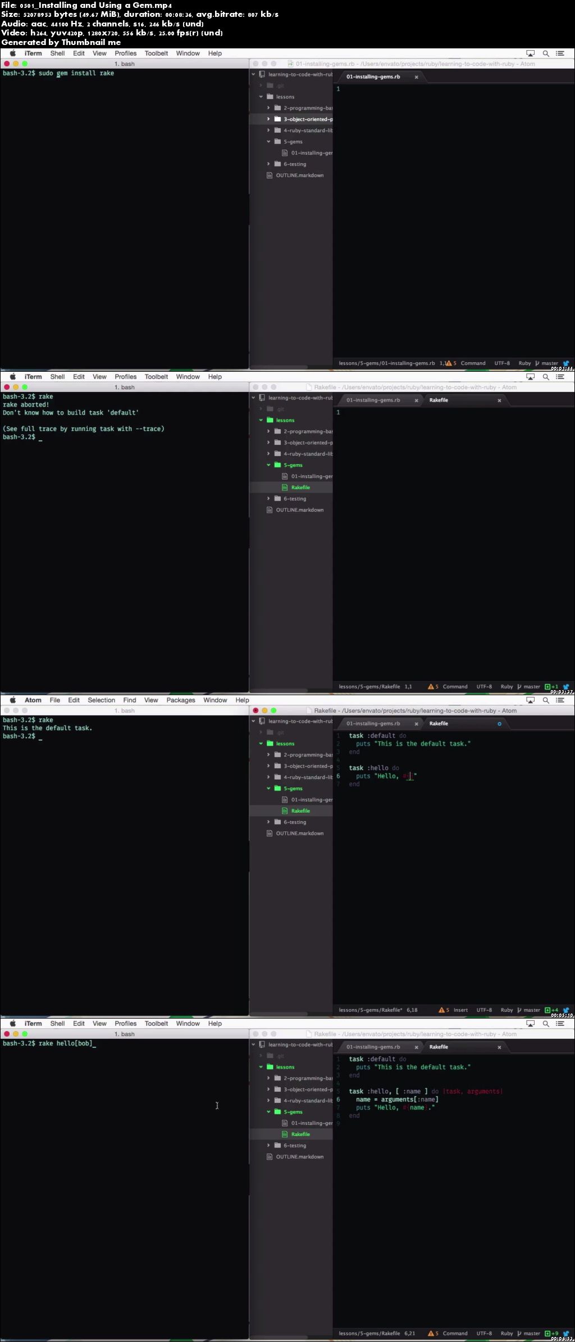575x1342 pixels.
Task: Click code line 'name = arguments[:name]'
Action: point(397,1100)
